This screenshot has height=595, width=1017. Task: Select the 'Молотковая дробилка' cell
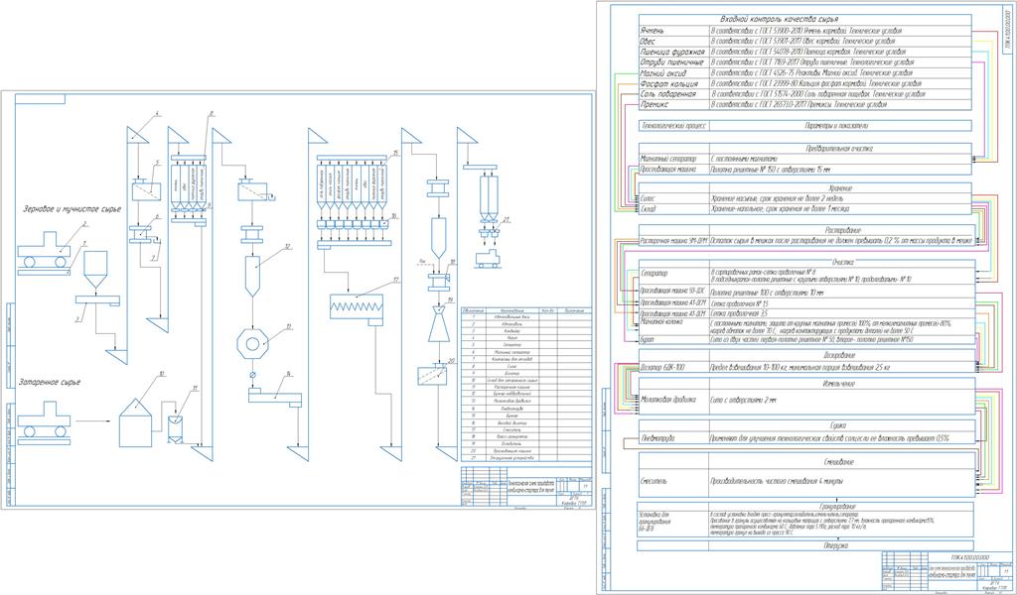(674, 400)
